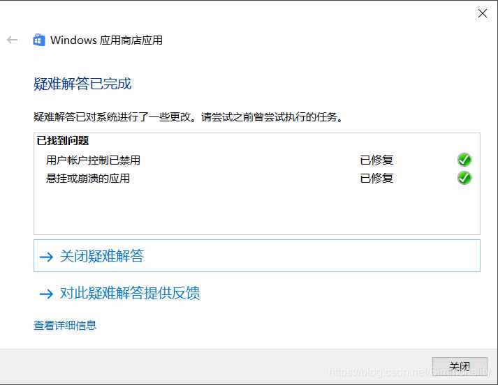The width and height of the screenshot is (498, 385).
Task: Click the 疑难解答已完成 heading
Action: click(82, 84)
